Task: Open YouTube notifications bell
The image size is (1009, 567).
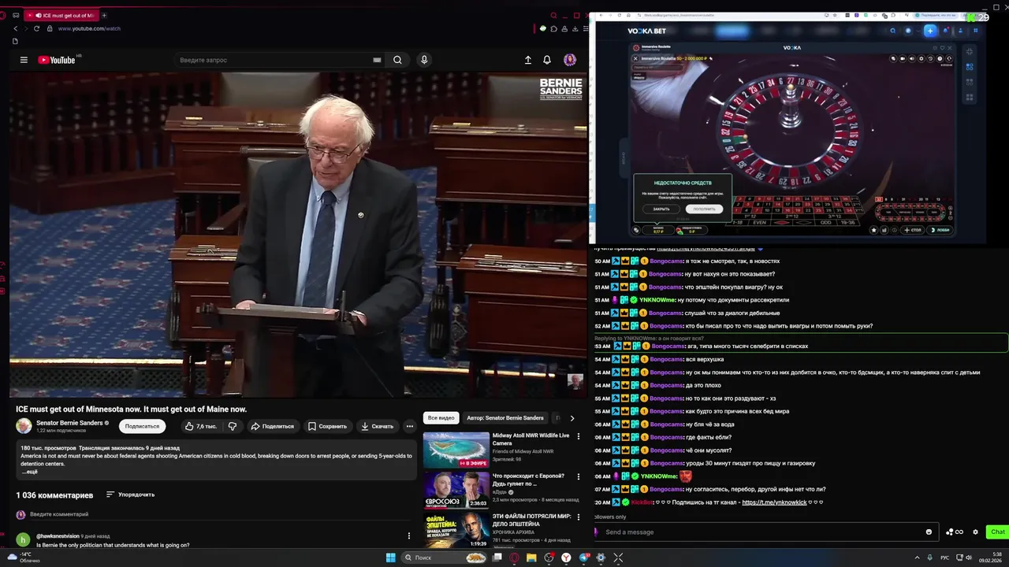Action: pyautogui.click(x=547, y=60)
